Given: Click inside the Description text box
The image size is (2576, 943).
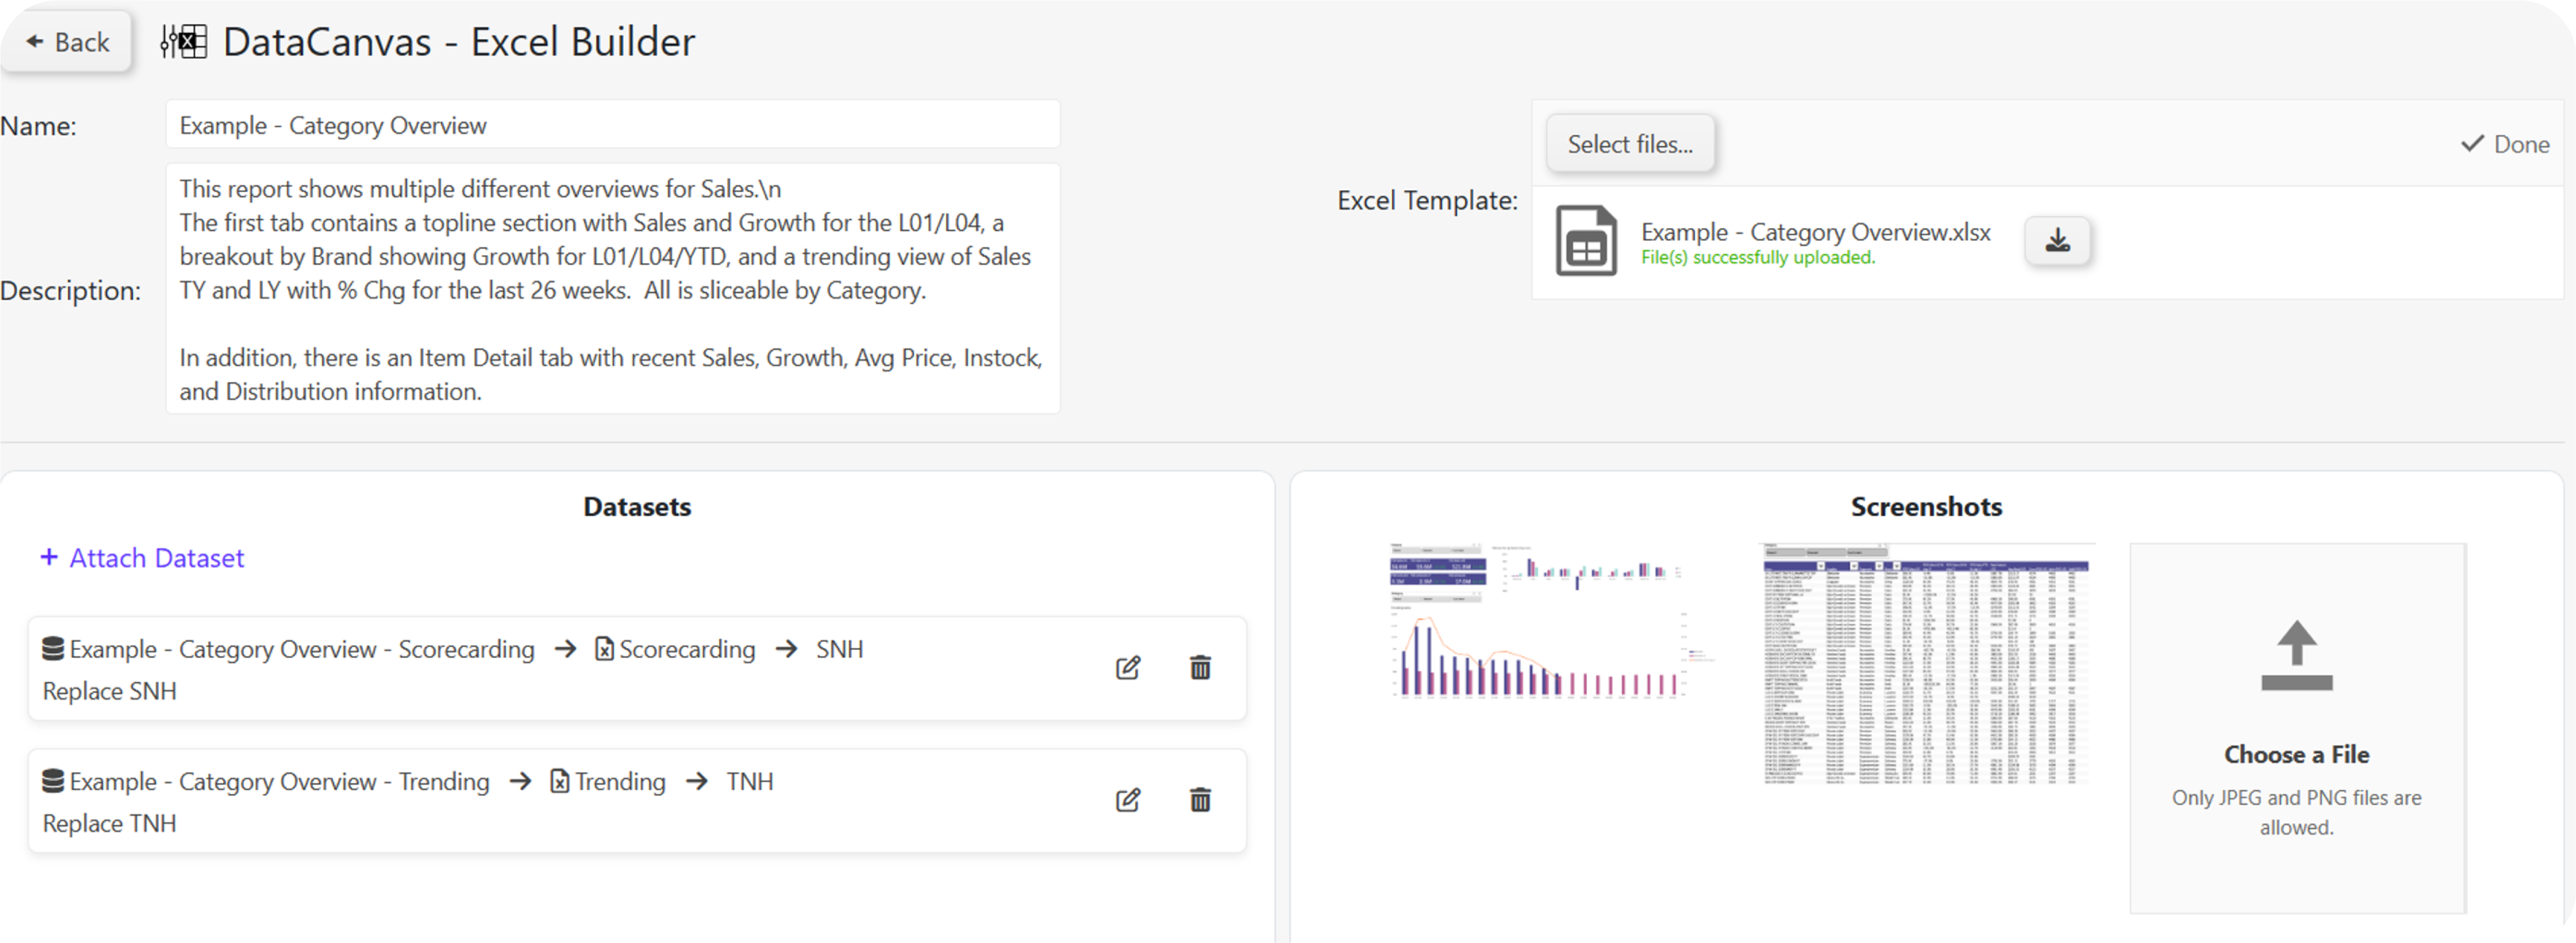Looking at the screenshot, I should [611, 289].
